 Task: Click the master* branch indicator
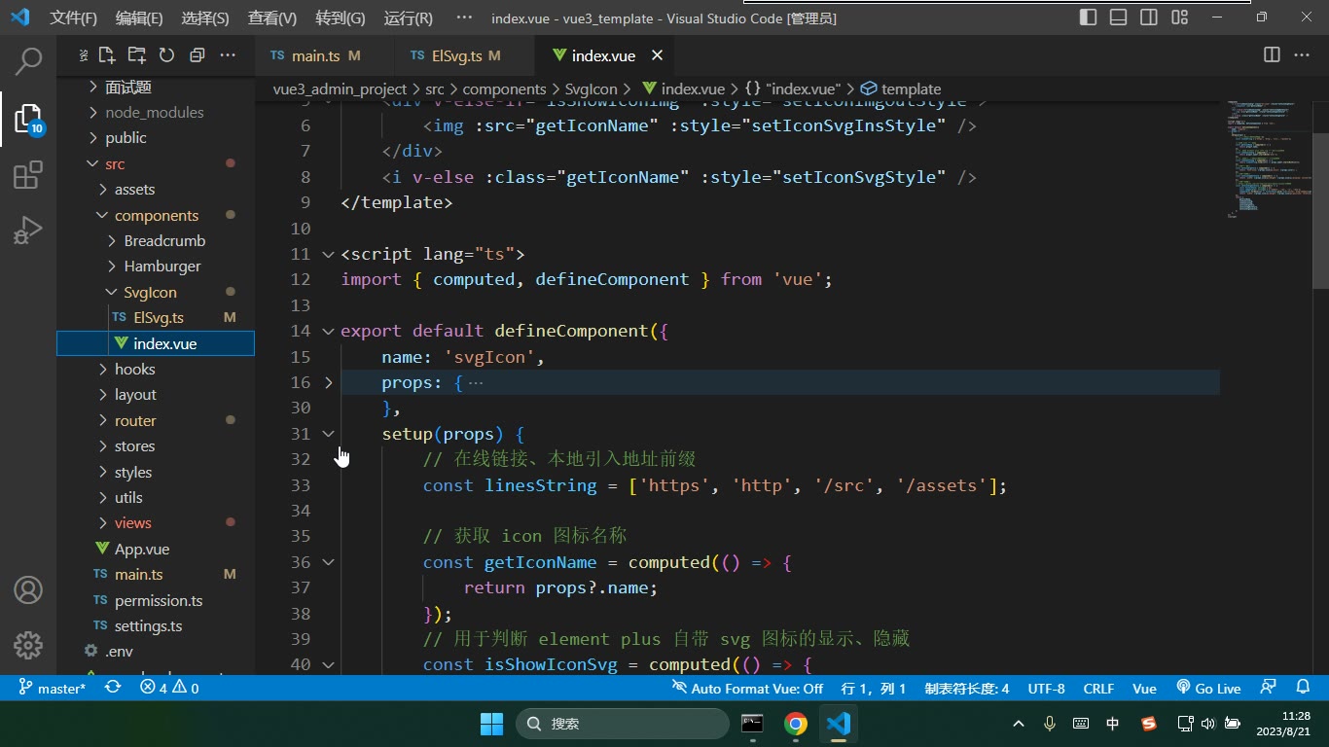pyautogui.click(x=53, y=688)
